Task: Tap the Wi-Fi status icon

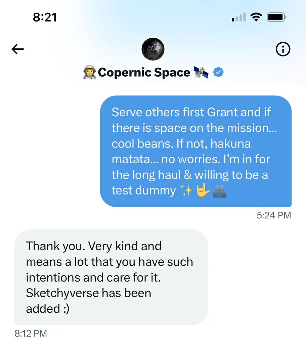Action: [x=256, y=17]
